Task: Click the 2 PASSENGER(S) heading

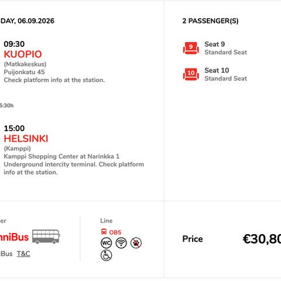Action: [210, 21]
